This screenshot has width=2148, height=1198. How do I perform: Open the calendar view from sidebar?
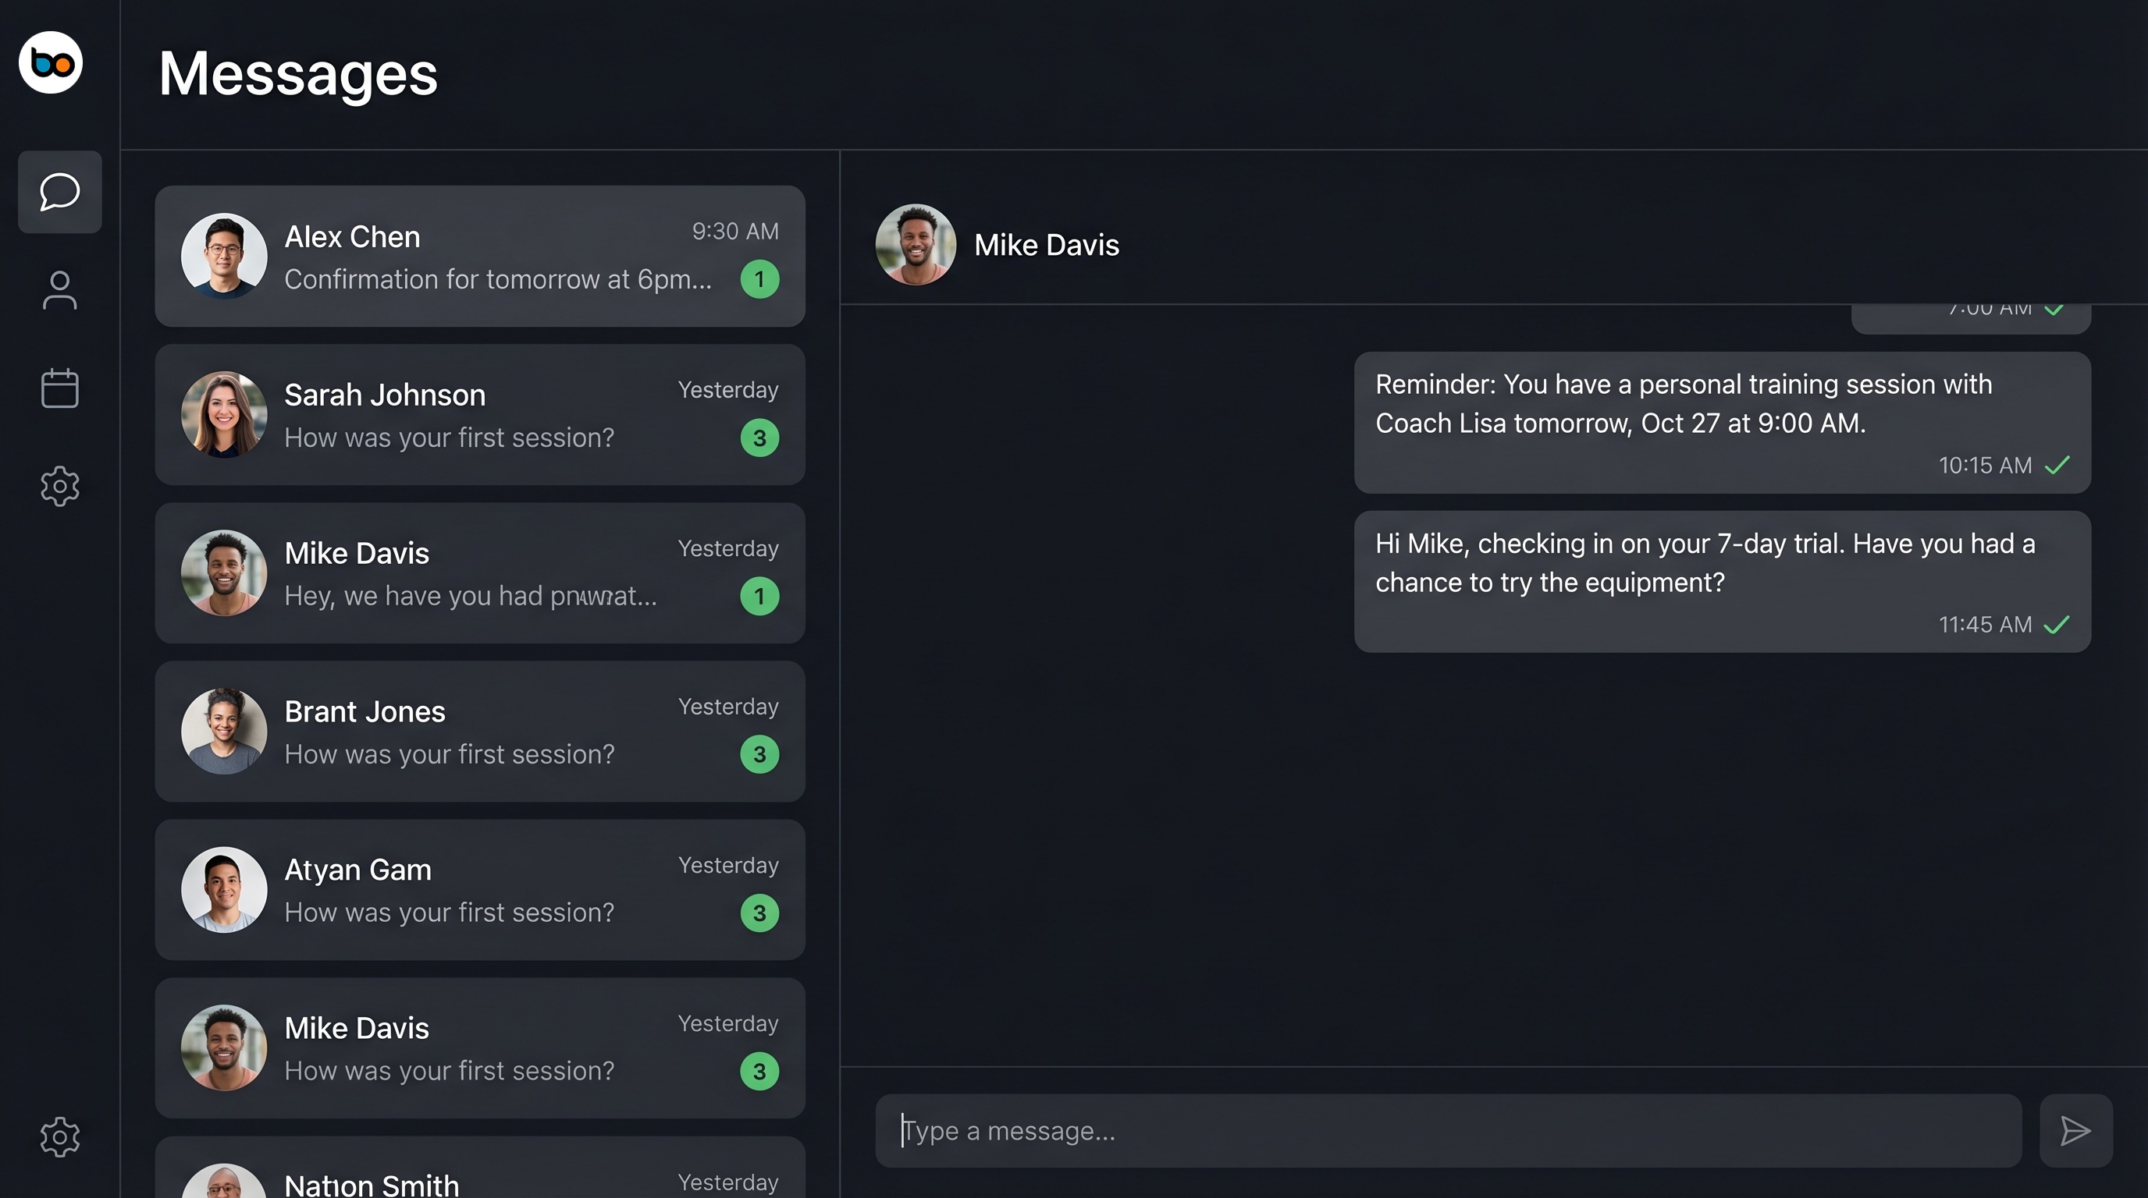pos(59,388)
